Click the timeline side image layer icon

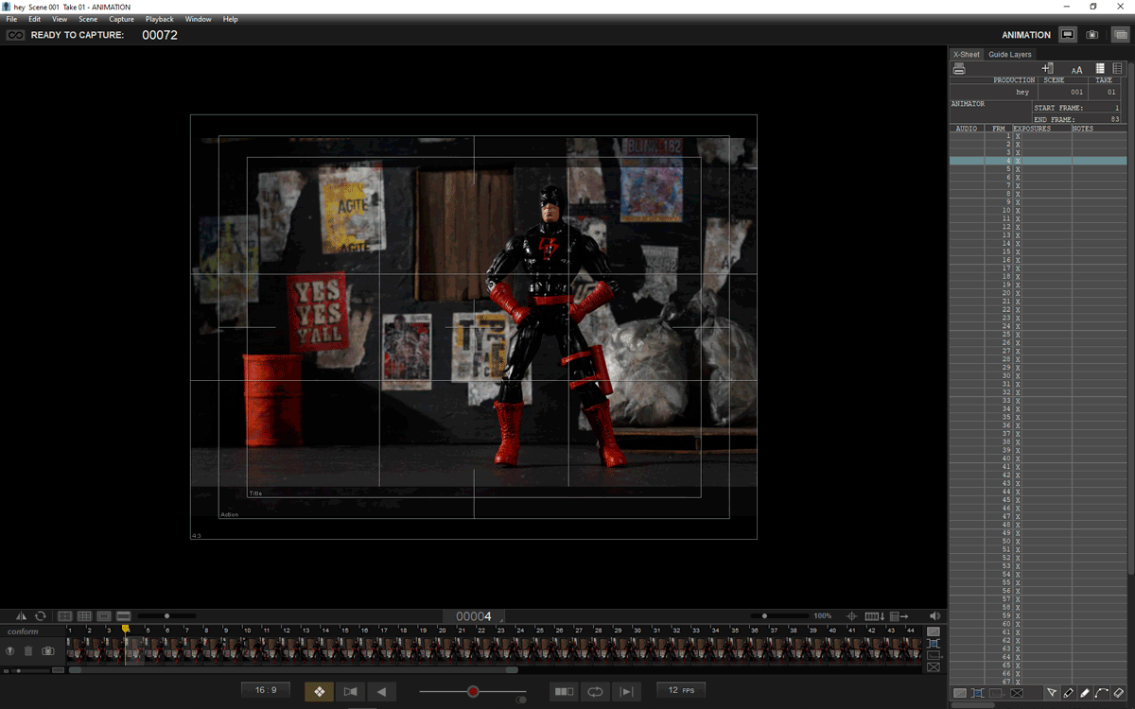(x=934, y=631)
